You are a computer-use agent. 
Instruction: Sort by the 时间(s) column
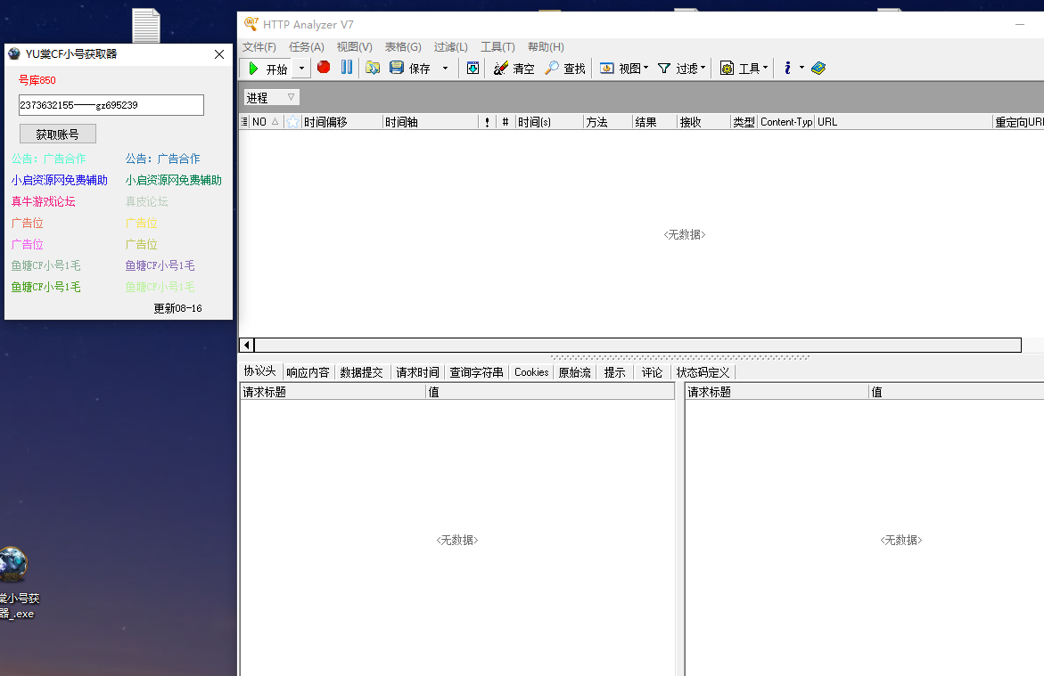[549, 122]
